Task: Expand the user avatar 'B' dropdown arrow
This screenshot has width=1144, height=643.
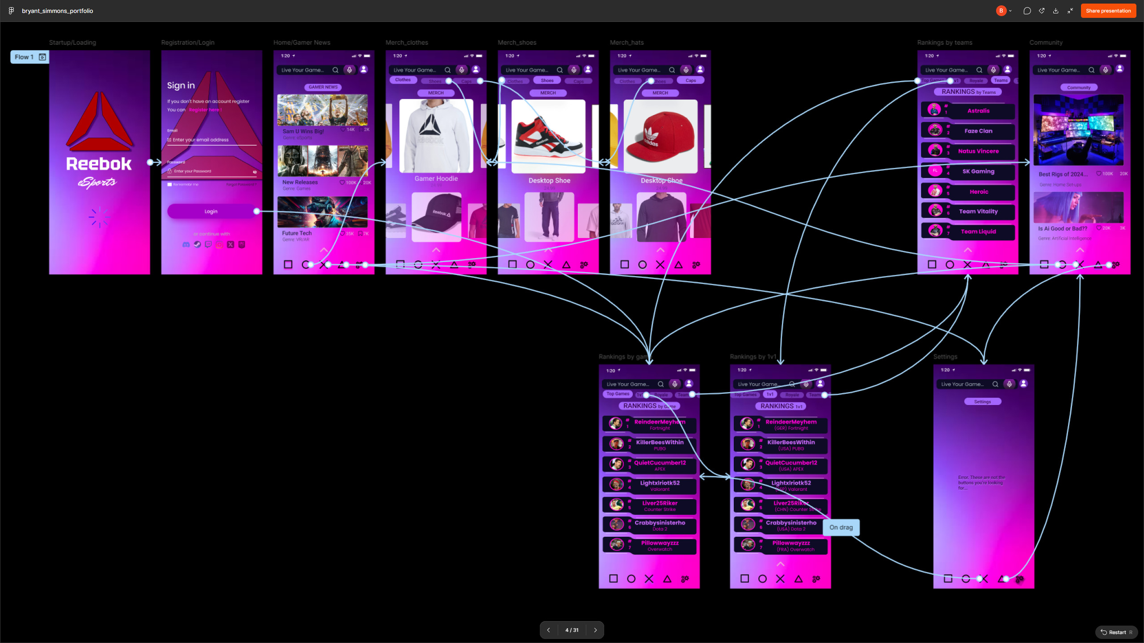Action: 1010,11
